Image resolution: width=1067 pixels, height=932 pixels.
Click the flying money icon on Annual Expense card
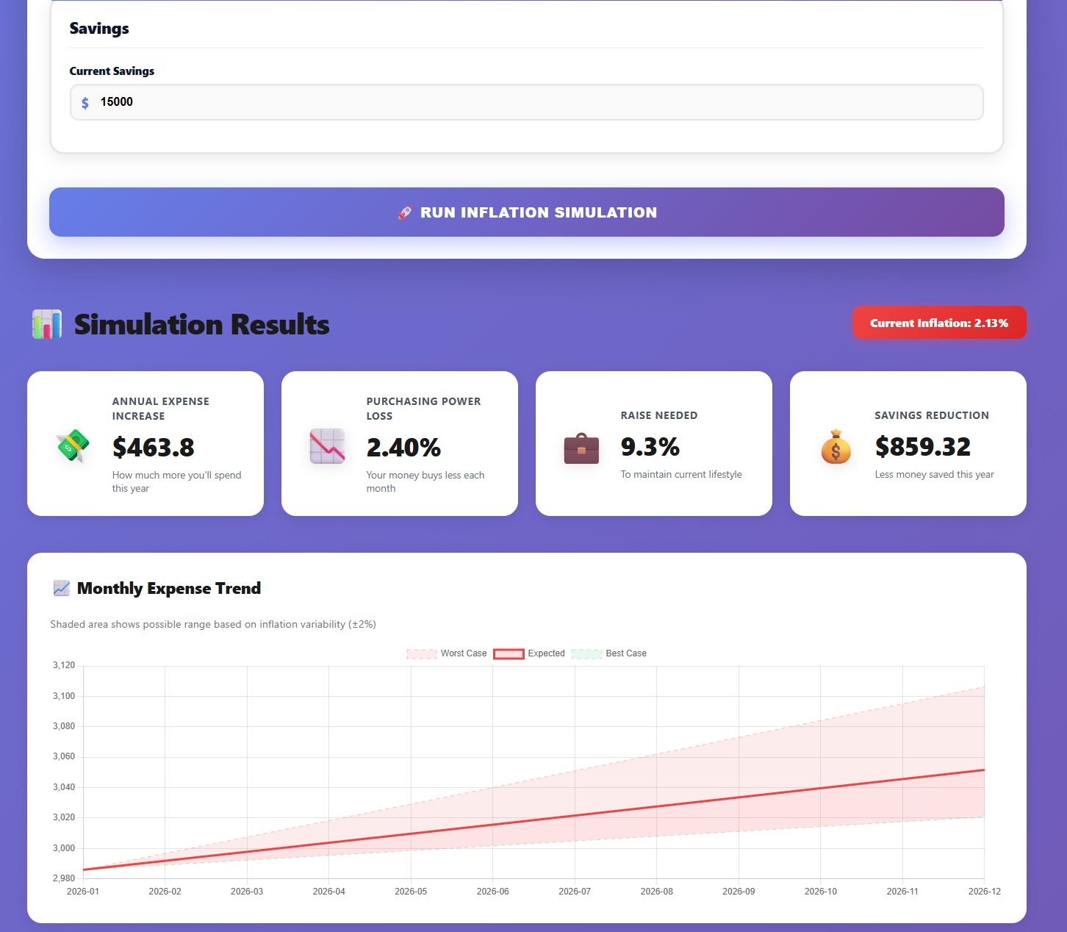(71, 446)
